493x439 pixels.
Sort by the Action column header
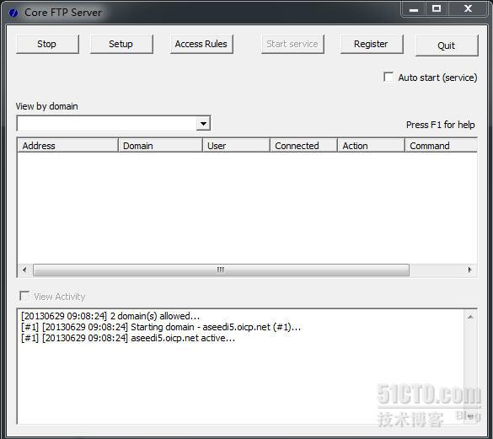coord(372,146)
